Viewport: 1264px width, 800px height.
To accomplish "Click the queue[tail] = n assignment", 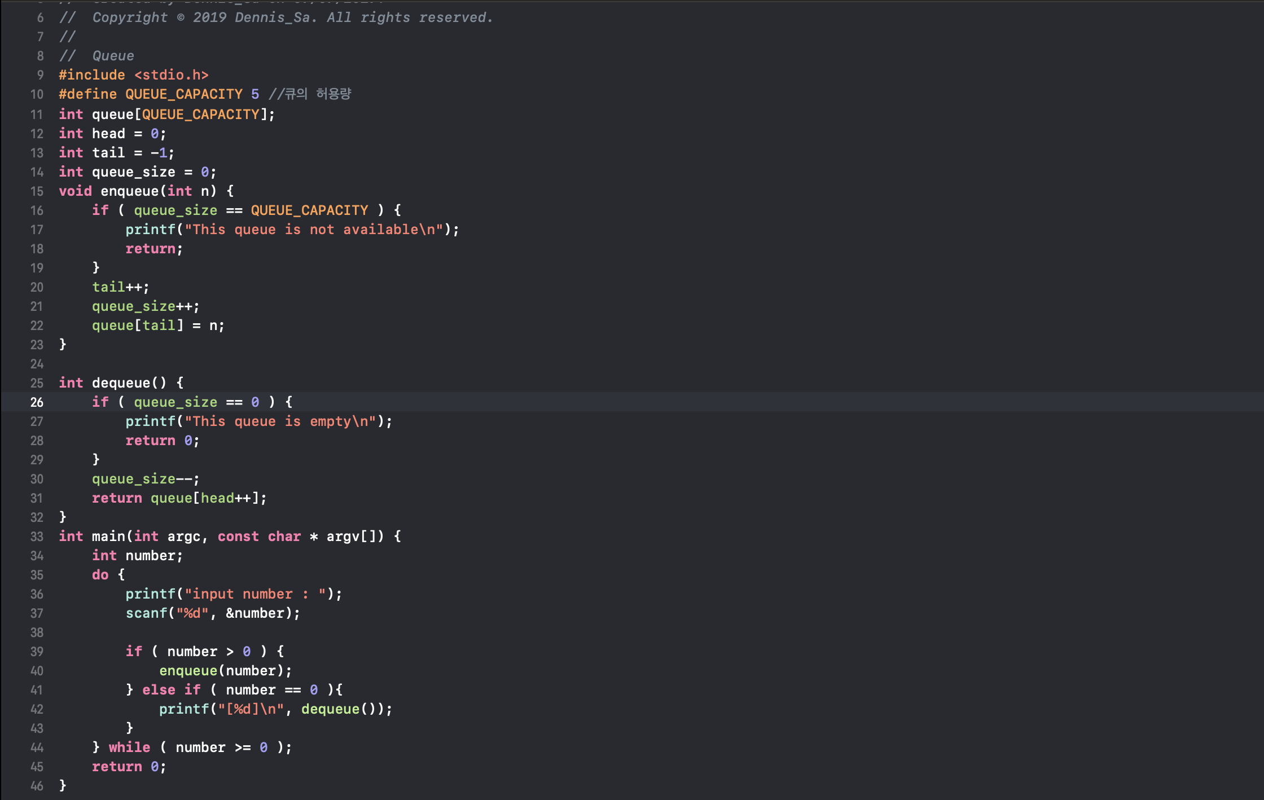I will click(158, 326).
